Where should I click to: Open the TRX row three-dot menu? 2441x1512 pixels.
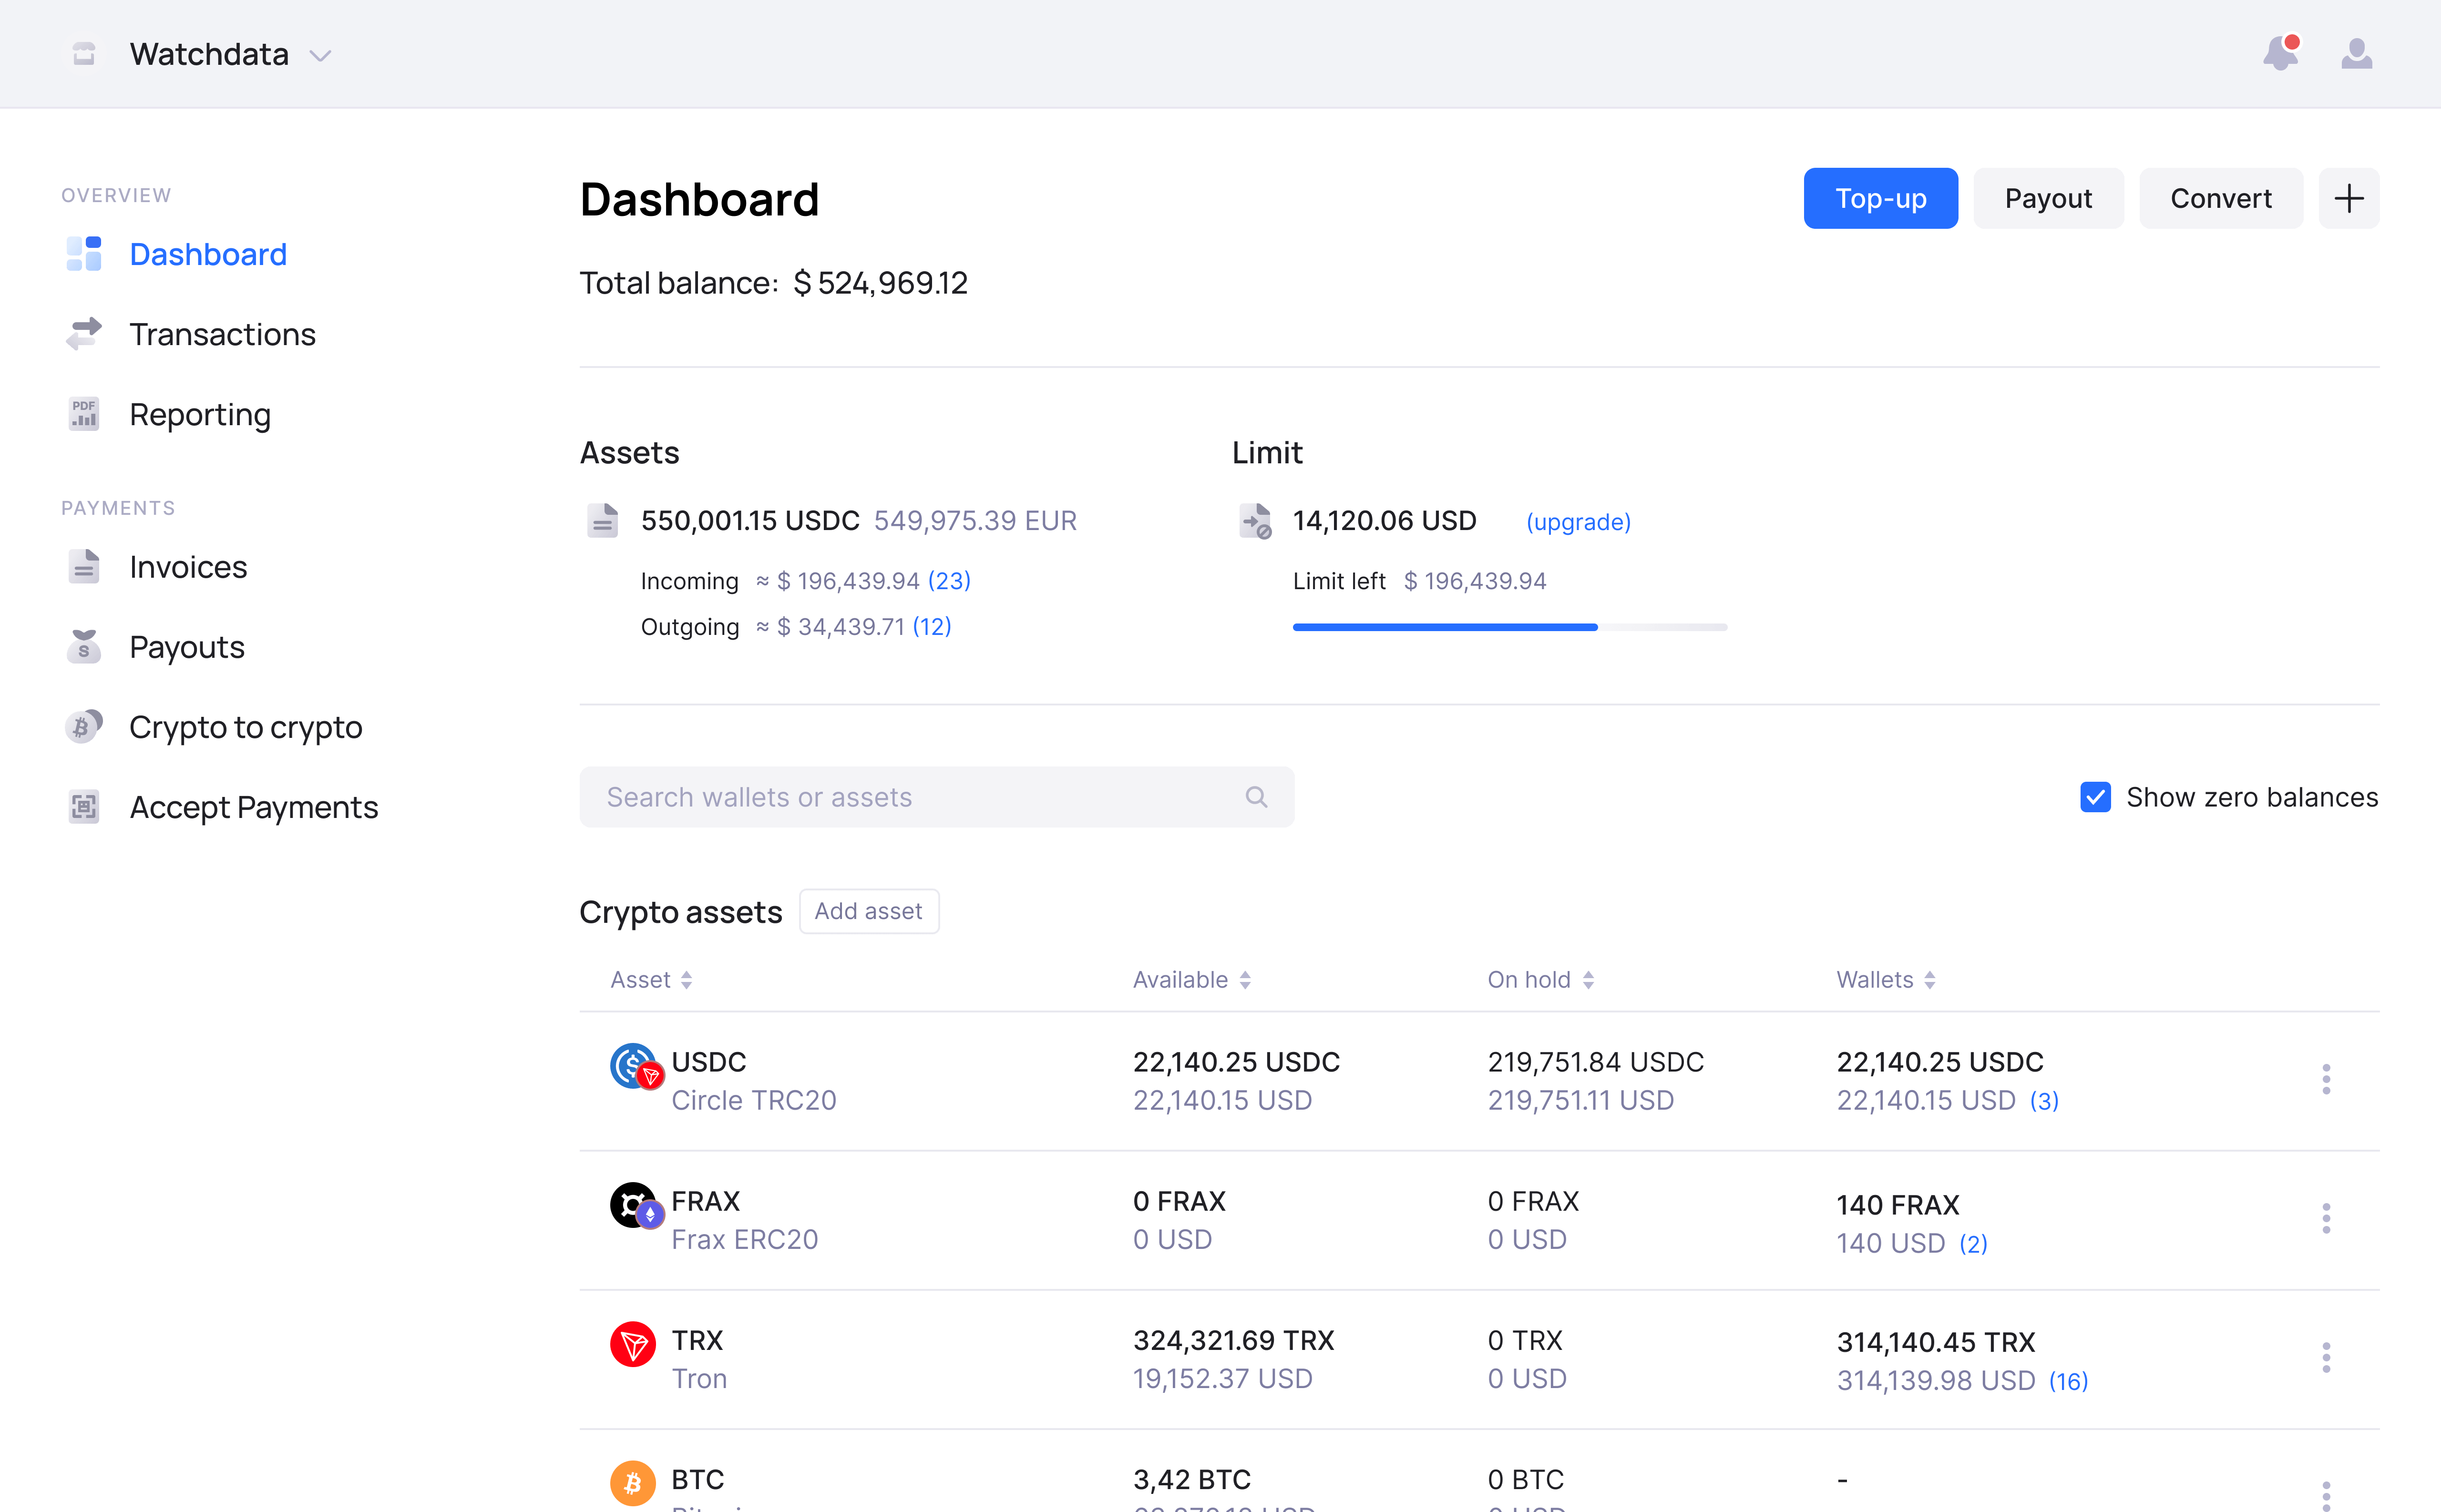click(2326, 1358)
